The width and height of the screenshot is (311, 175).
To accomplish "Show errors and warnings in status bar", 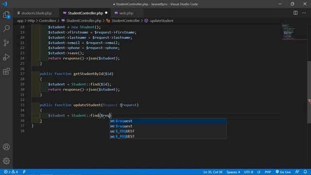I will [11, 172].
